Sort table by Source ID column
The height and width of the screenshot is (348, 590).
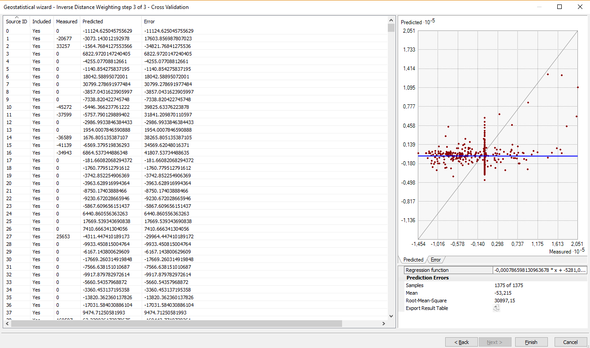(x=16, y=21)
